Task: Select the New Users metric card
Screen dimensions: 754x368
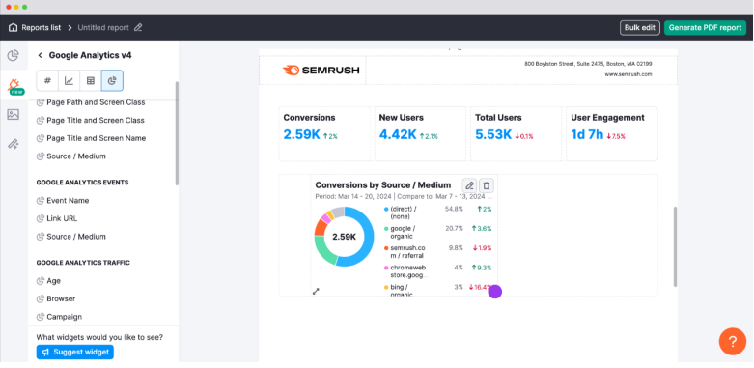Action: pyautogui.click(x=420, y=133)
